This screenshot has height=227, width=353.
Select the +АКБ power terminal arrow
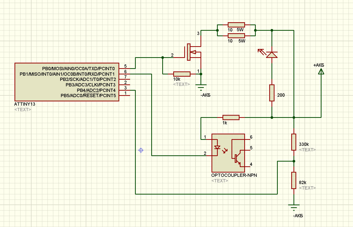(321, 72)
